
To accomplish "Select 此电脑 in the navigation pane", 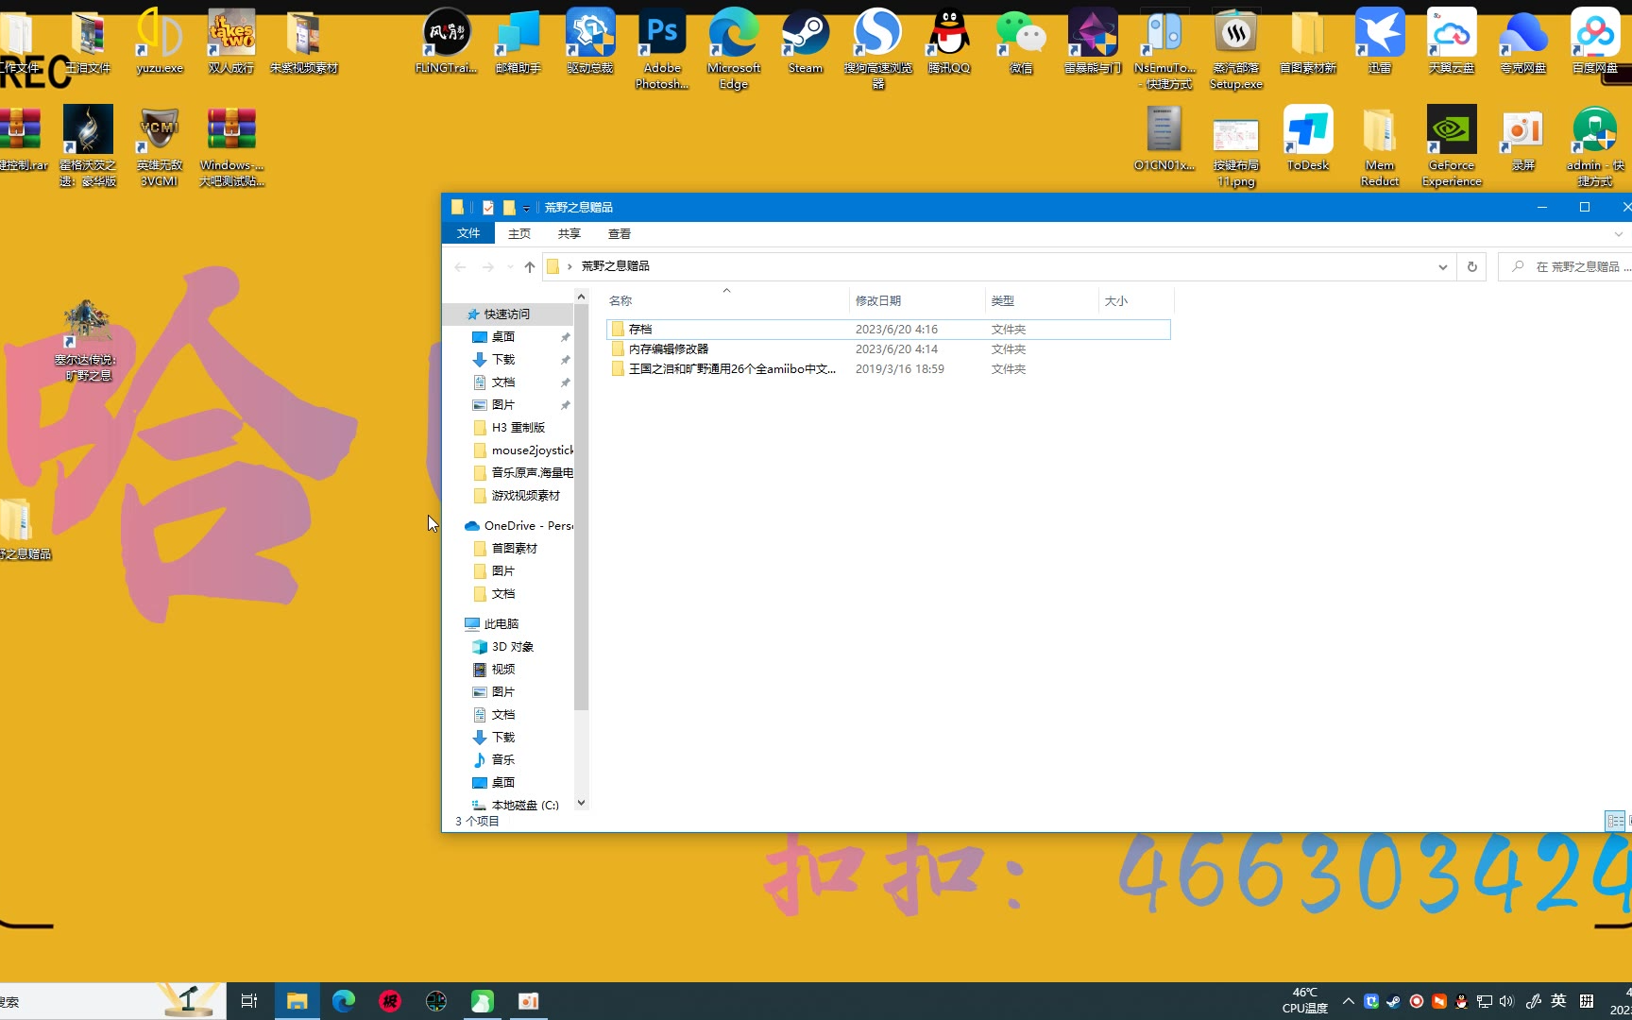I will tap(501, 624).
